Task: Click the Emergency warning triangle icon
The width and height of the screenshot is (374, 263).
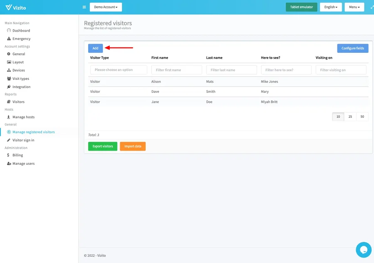Action: tap(9, 39)
